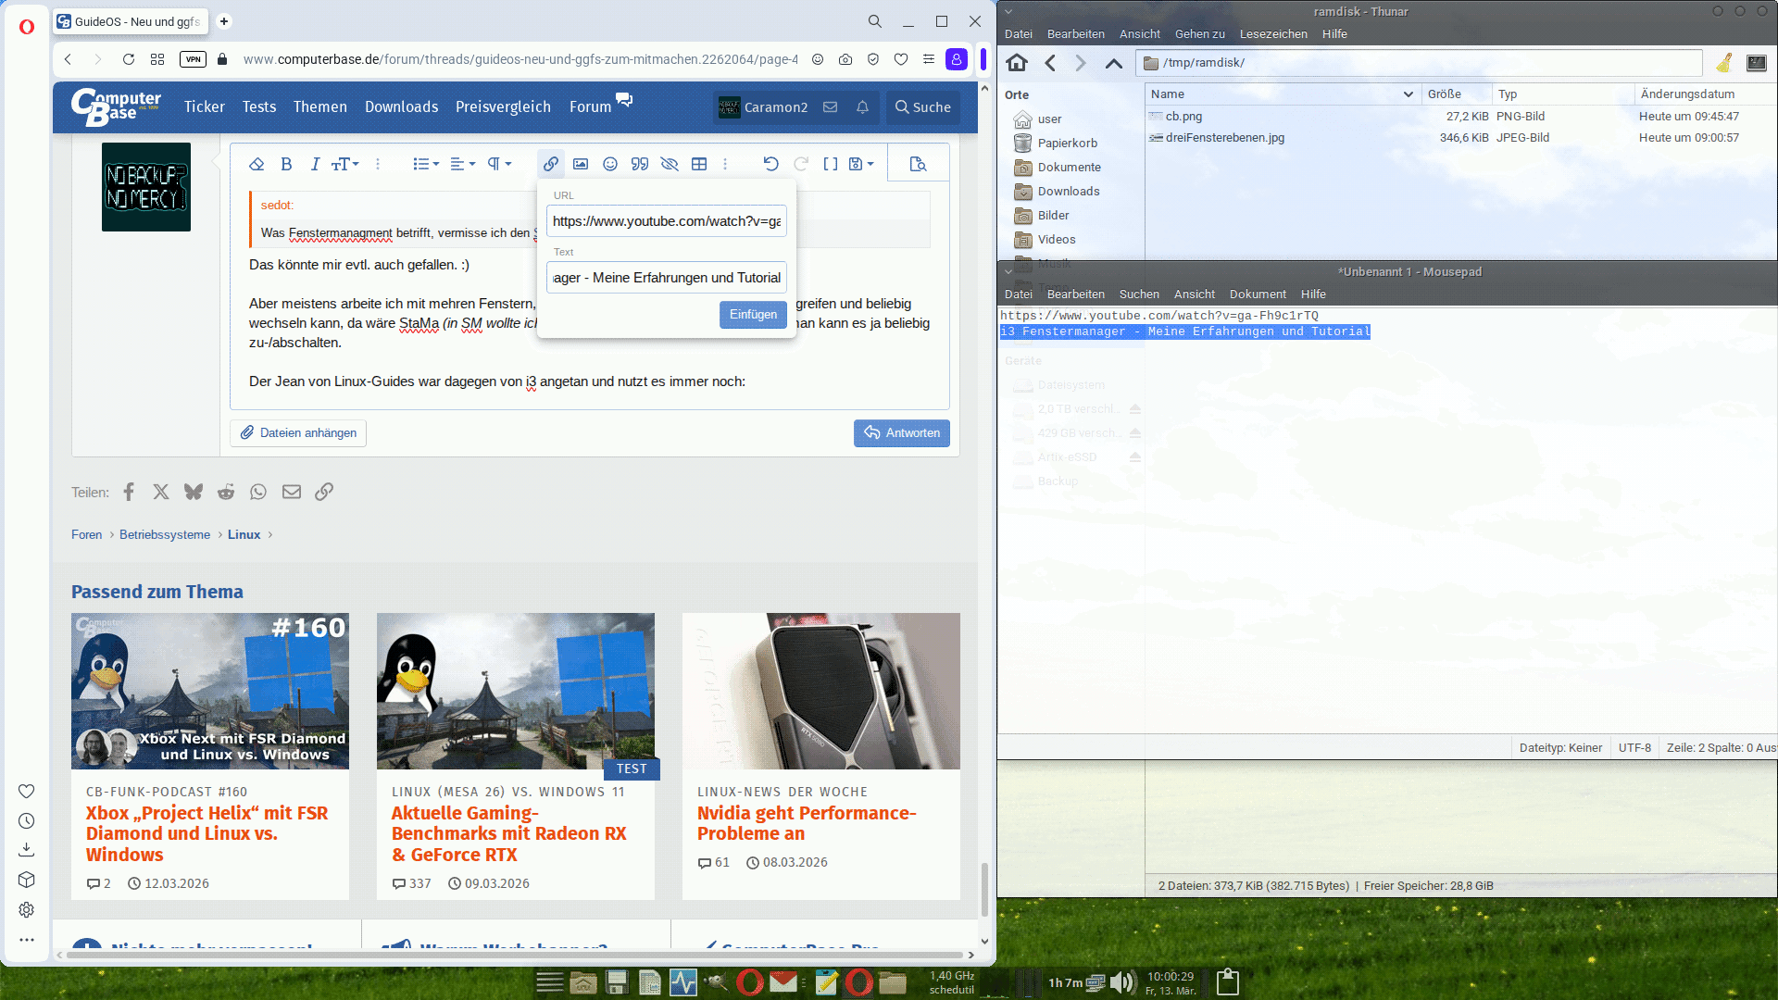1778x1000 pixels.
Task: Toggle the Opera VPN badge
Action: pos(193,59)
